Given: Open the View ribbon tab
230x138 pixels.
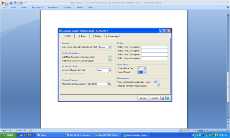Looking at the screenshot, I should [x=90, y=7].
